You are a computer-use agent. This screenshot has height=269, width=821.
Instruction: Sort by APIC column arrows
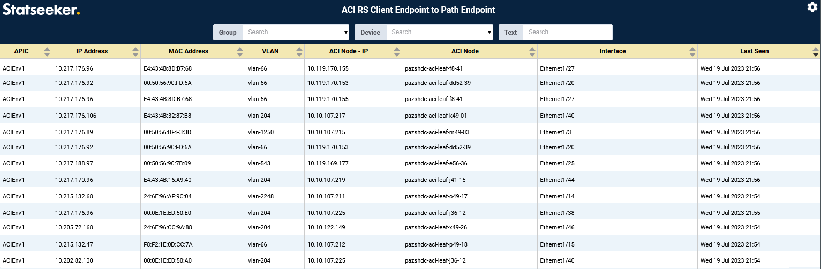point(47,51)
